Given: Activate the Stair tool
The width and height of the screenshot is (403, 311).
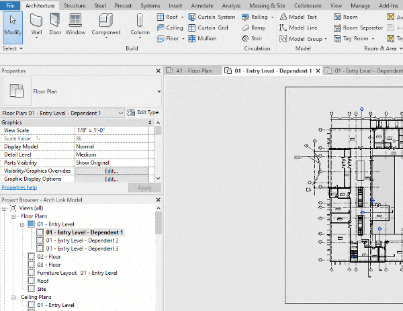Looking at the screenshot, I should [252, 38].
